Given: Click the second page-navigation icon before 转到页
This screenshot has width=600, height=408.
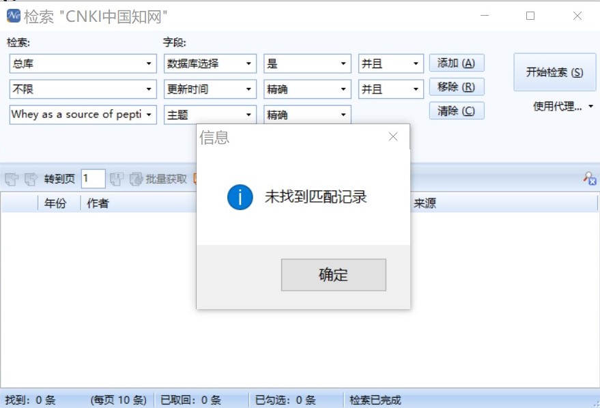Looking at the screenshot, I should pyautogui.click(x=31, y=179).
